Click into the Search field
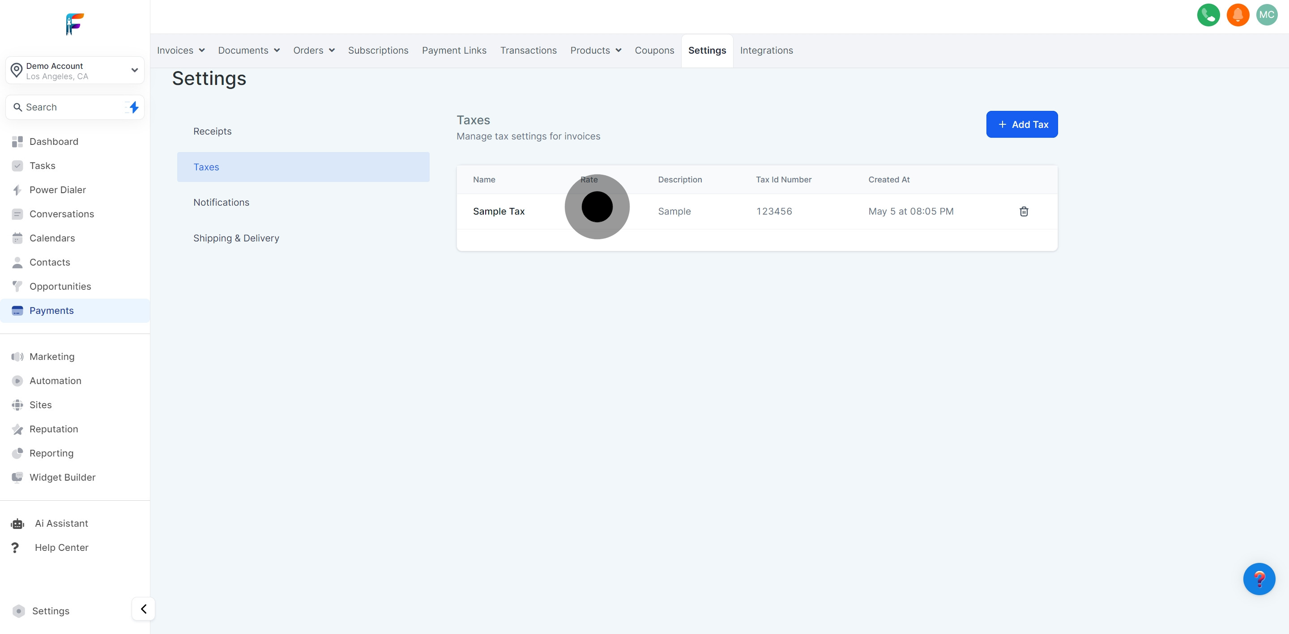This screenshot has width=1289, height=634. click(70, 107)
